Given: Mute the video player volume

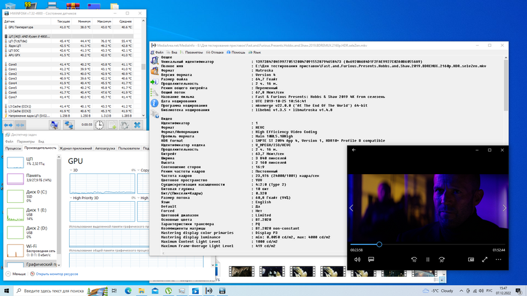Looking at the screenshot, I should [357, 259].
